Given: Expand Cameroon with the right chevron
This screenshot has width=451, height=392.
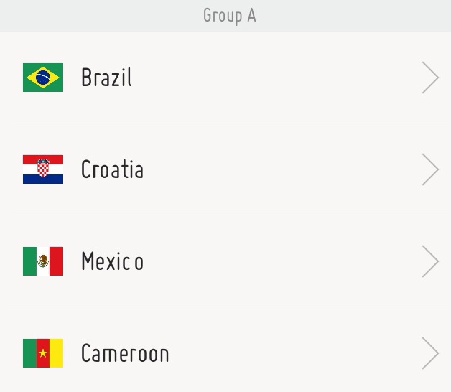Looking at the screenshot, I should coord(430,353).
